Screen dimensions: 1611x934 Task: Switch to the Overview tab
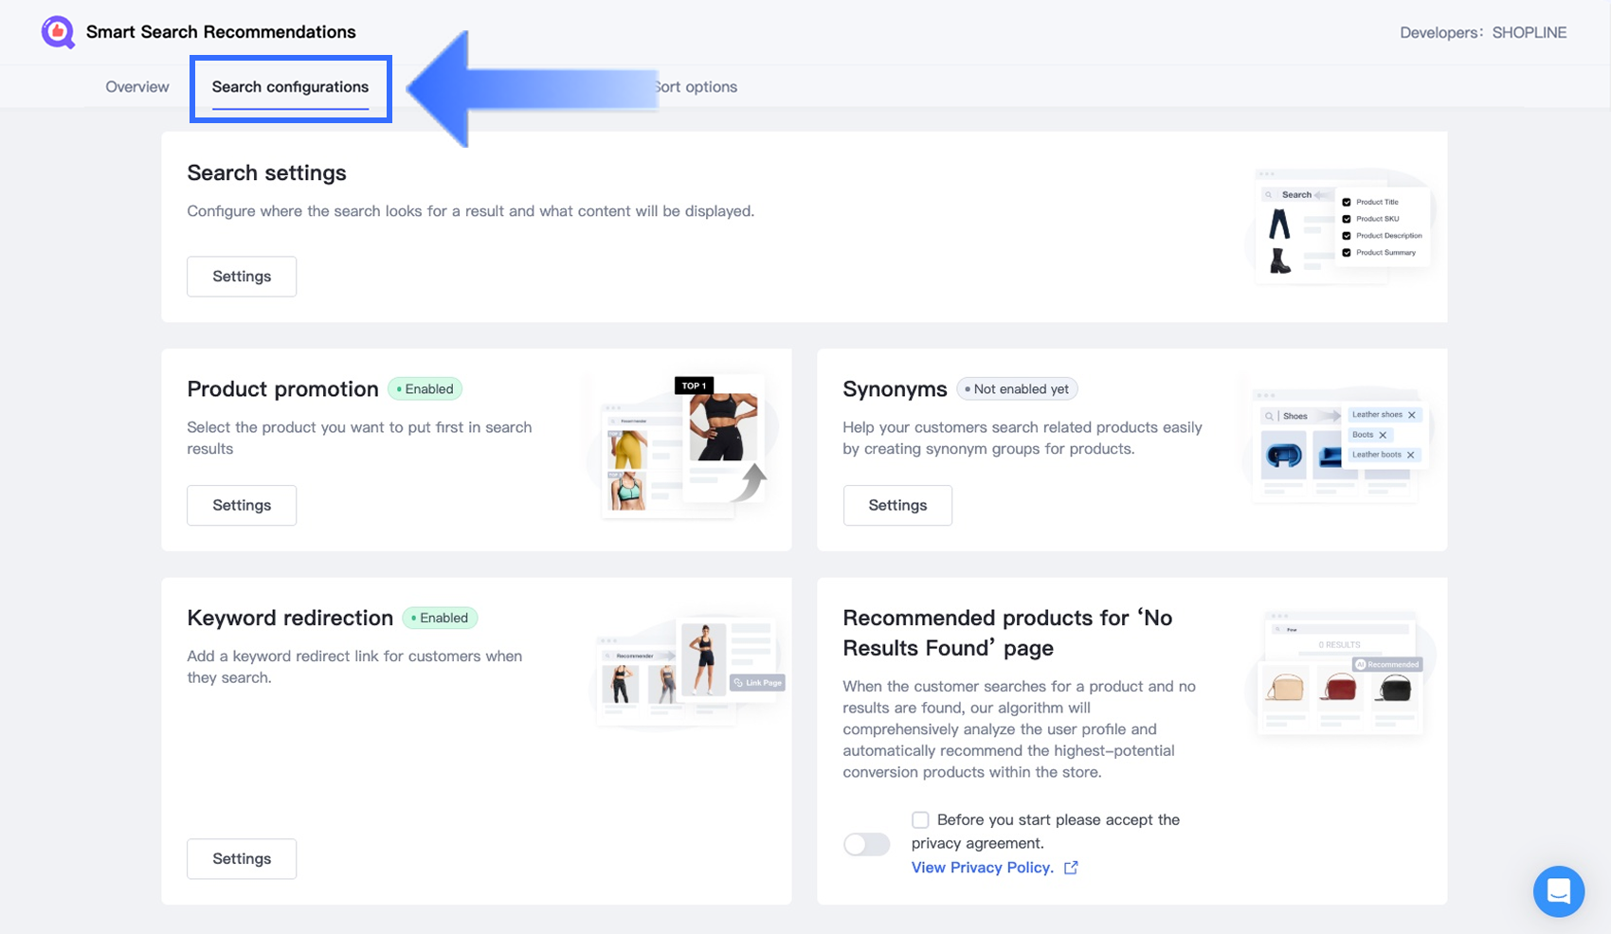click(137, 87)
